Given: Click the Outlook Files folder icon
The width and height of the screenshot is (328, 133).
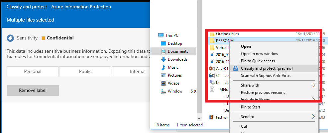Looking at the screenshot, I should point(212,34).
